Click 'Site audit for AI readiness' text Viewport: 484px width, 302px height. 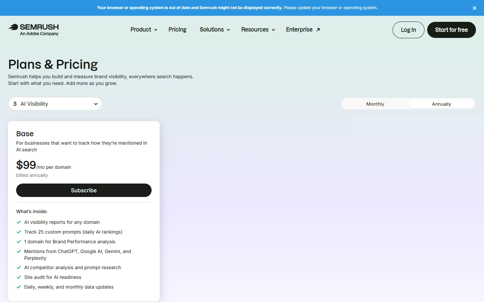point(53,277)
